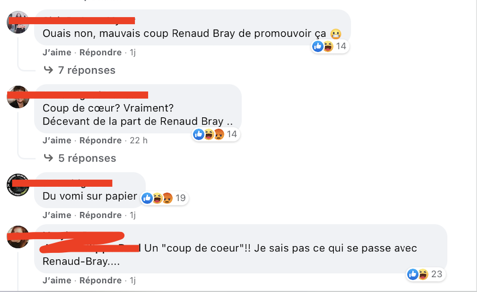The image size is (477, 292).
Task: Toggle J'aime on 'Décevant de la part' comment
Action: pos(57,140)
